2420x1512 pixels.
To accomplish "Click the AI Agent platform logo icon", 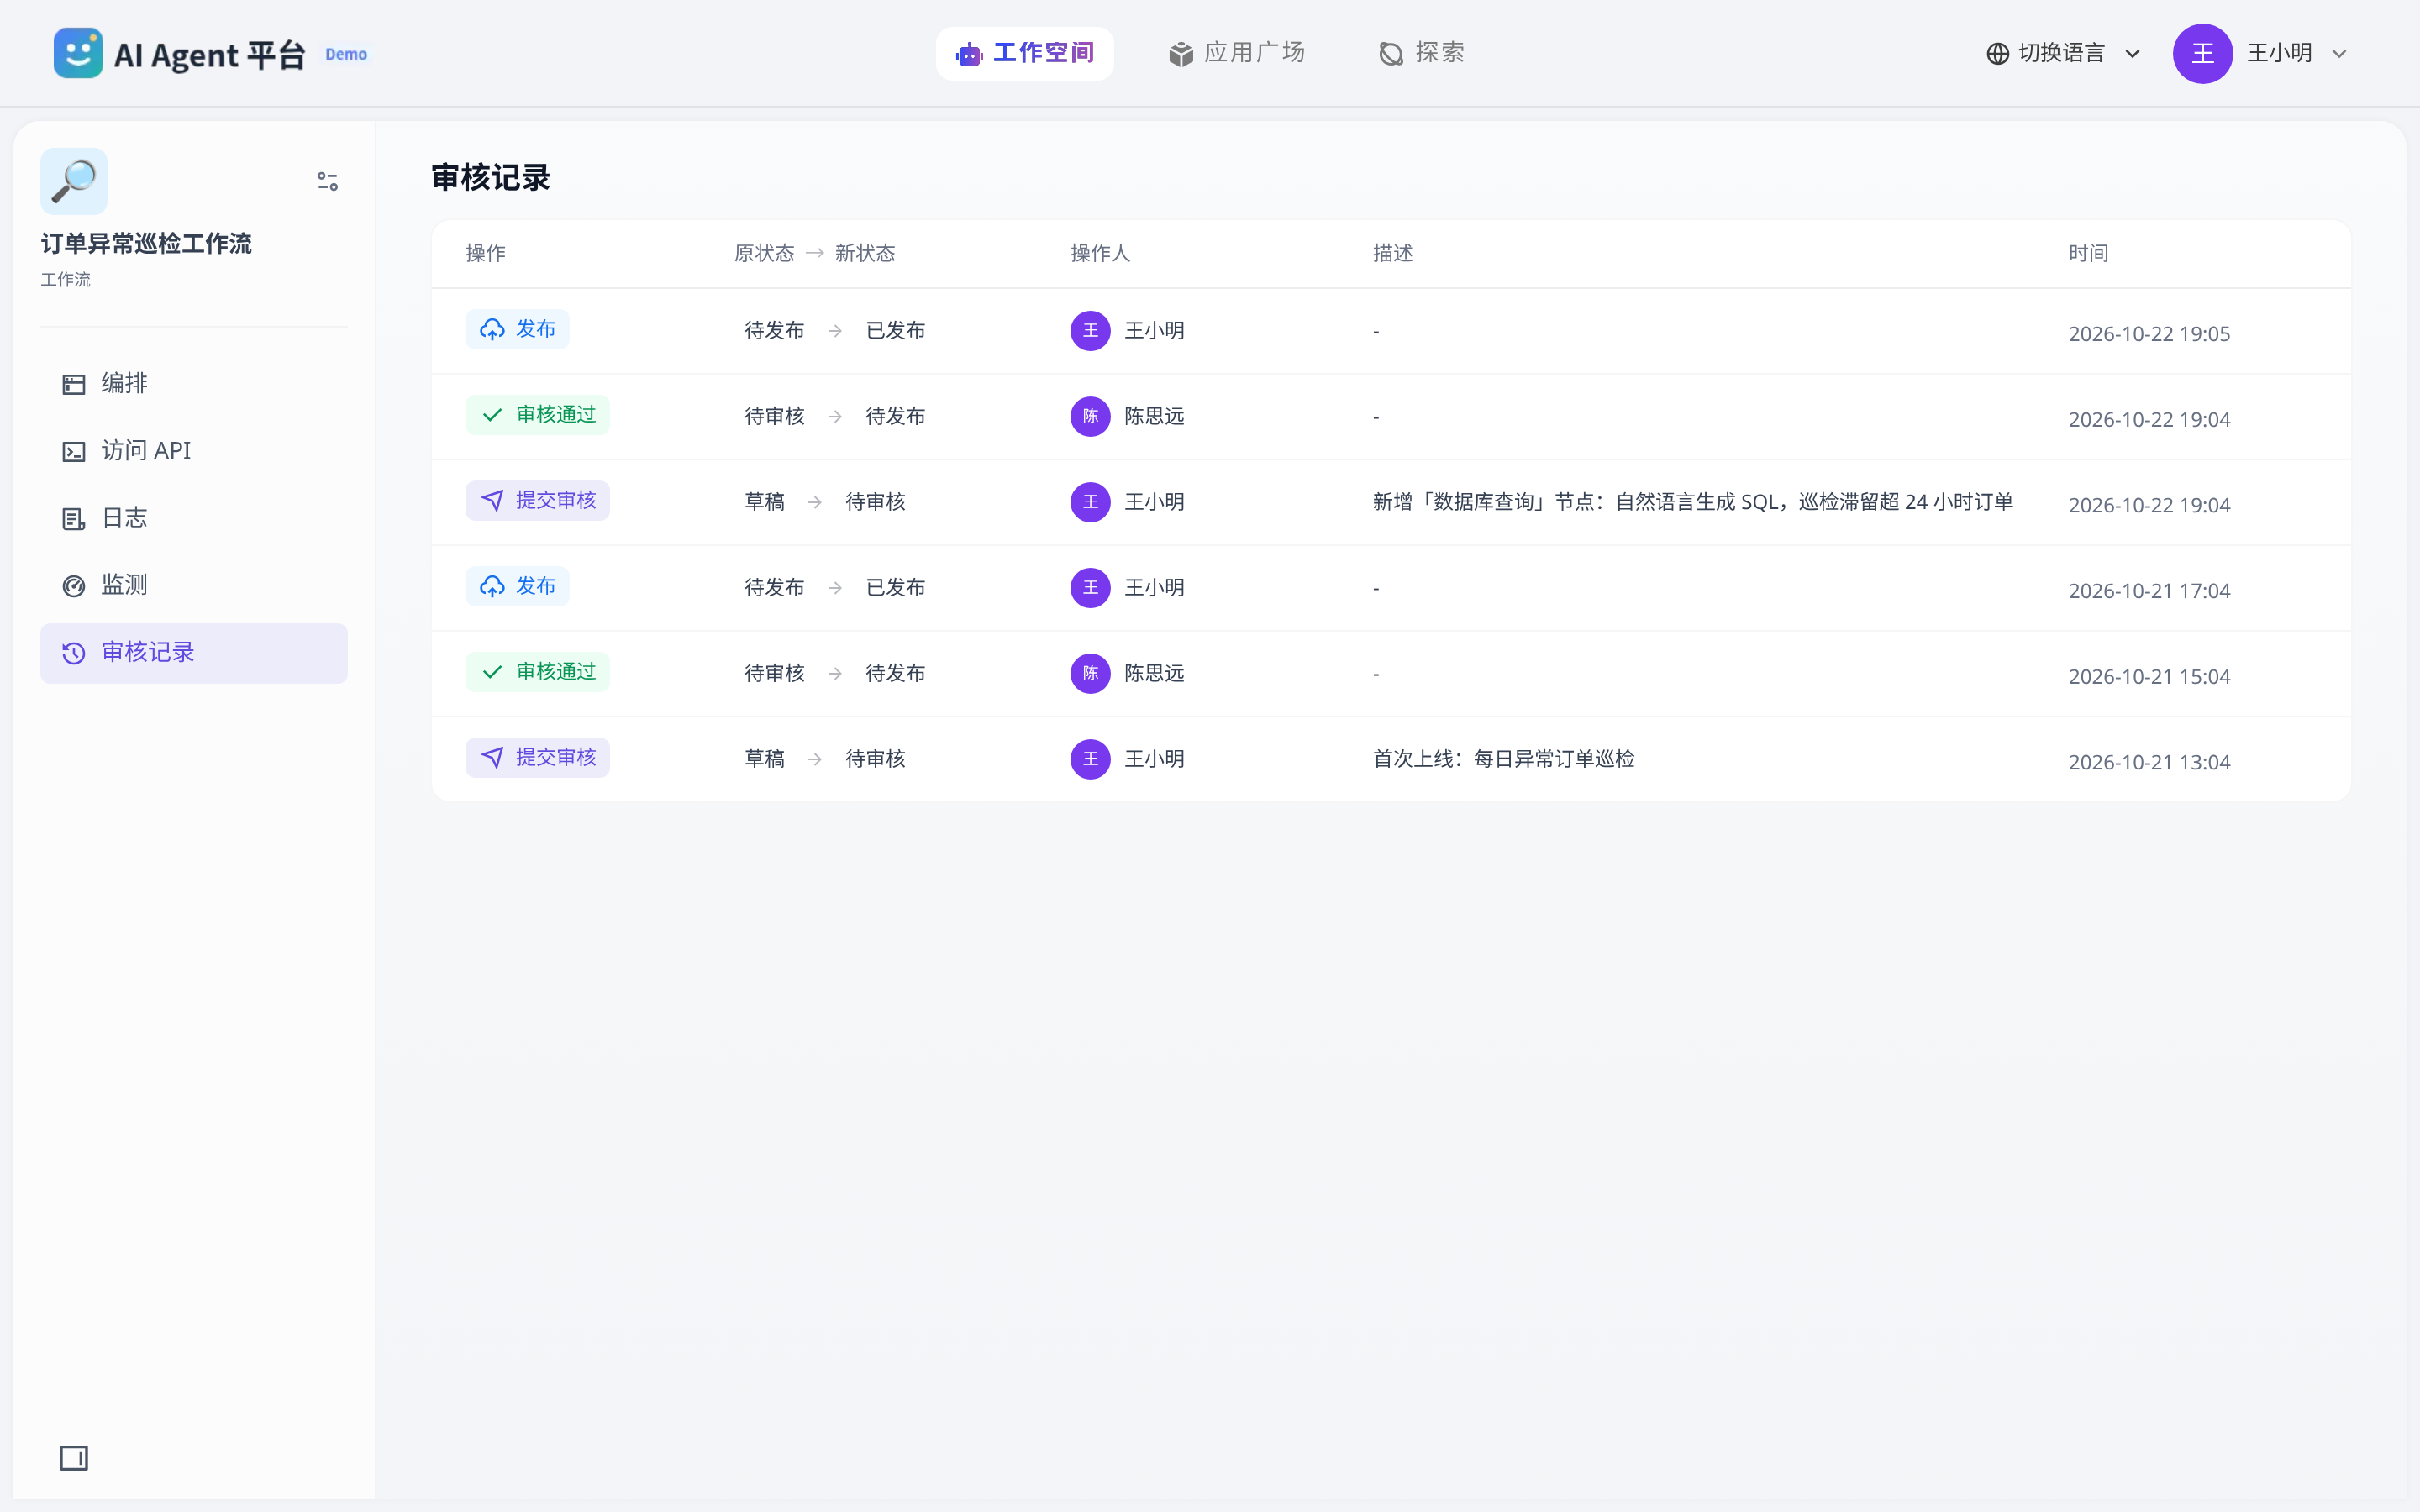I will (78, 53).
